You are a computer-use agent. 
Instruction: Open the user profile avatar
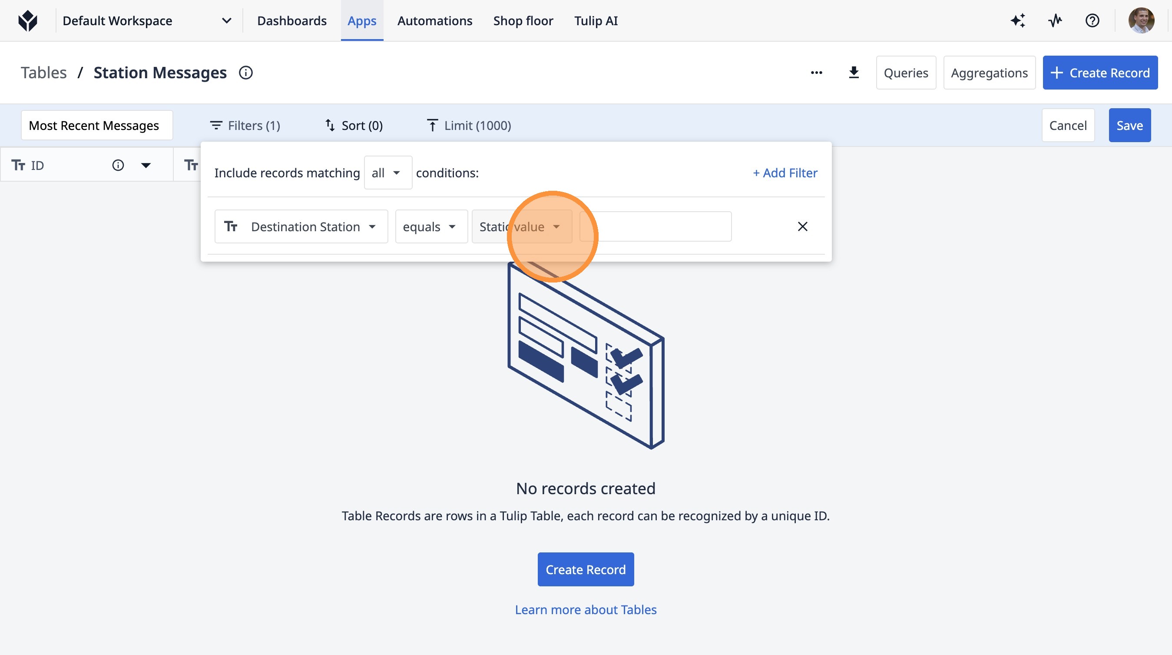(x=1141, y=20)
